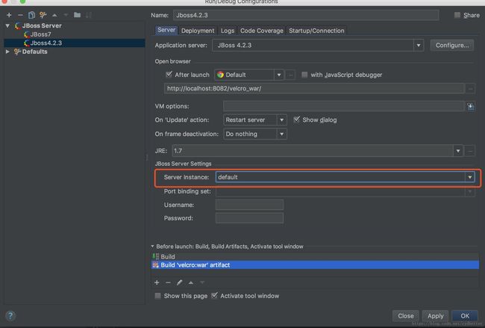The width and height of the screenshot is (485, 328).
Task: Check Show this page option
Action: 157,296
